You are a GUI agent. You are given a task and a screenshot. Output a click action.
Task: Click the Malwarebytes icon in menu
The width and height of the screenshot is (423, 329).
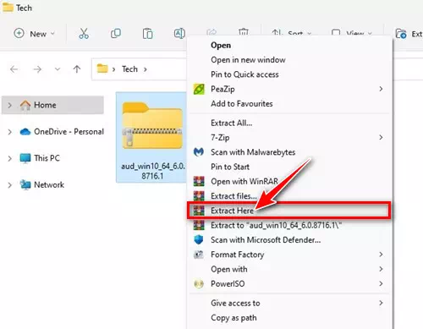tap(199, 152)
